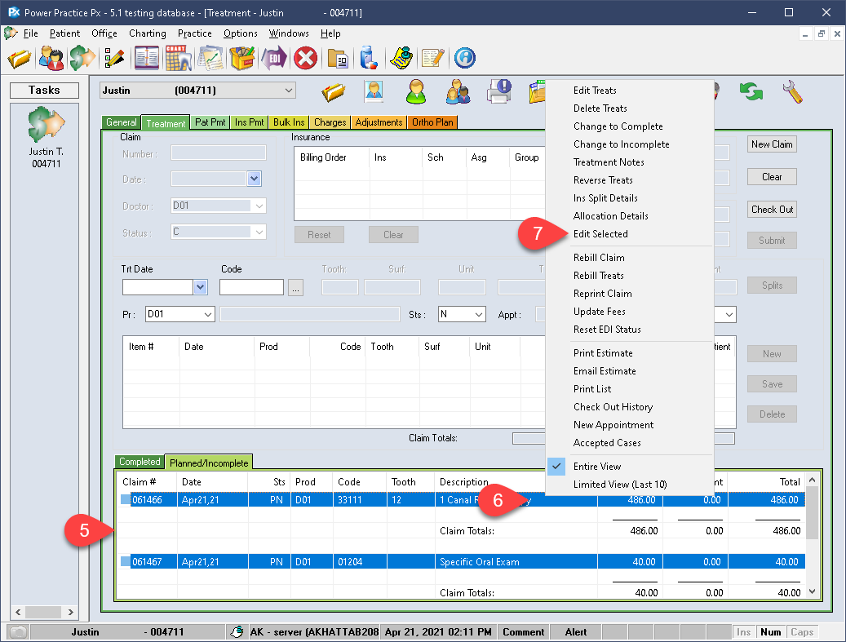Expand the Pr D01 provider dropdown
The width and height of the screenshot is (846, 642).
click(208, 315)
